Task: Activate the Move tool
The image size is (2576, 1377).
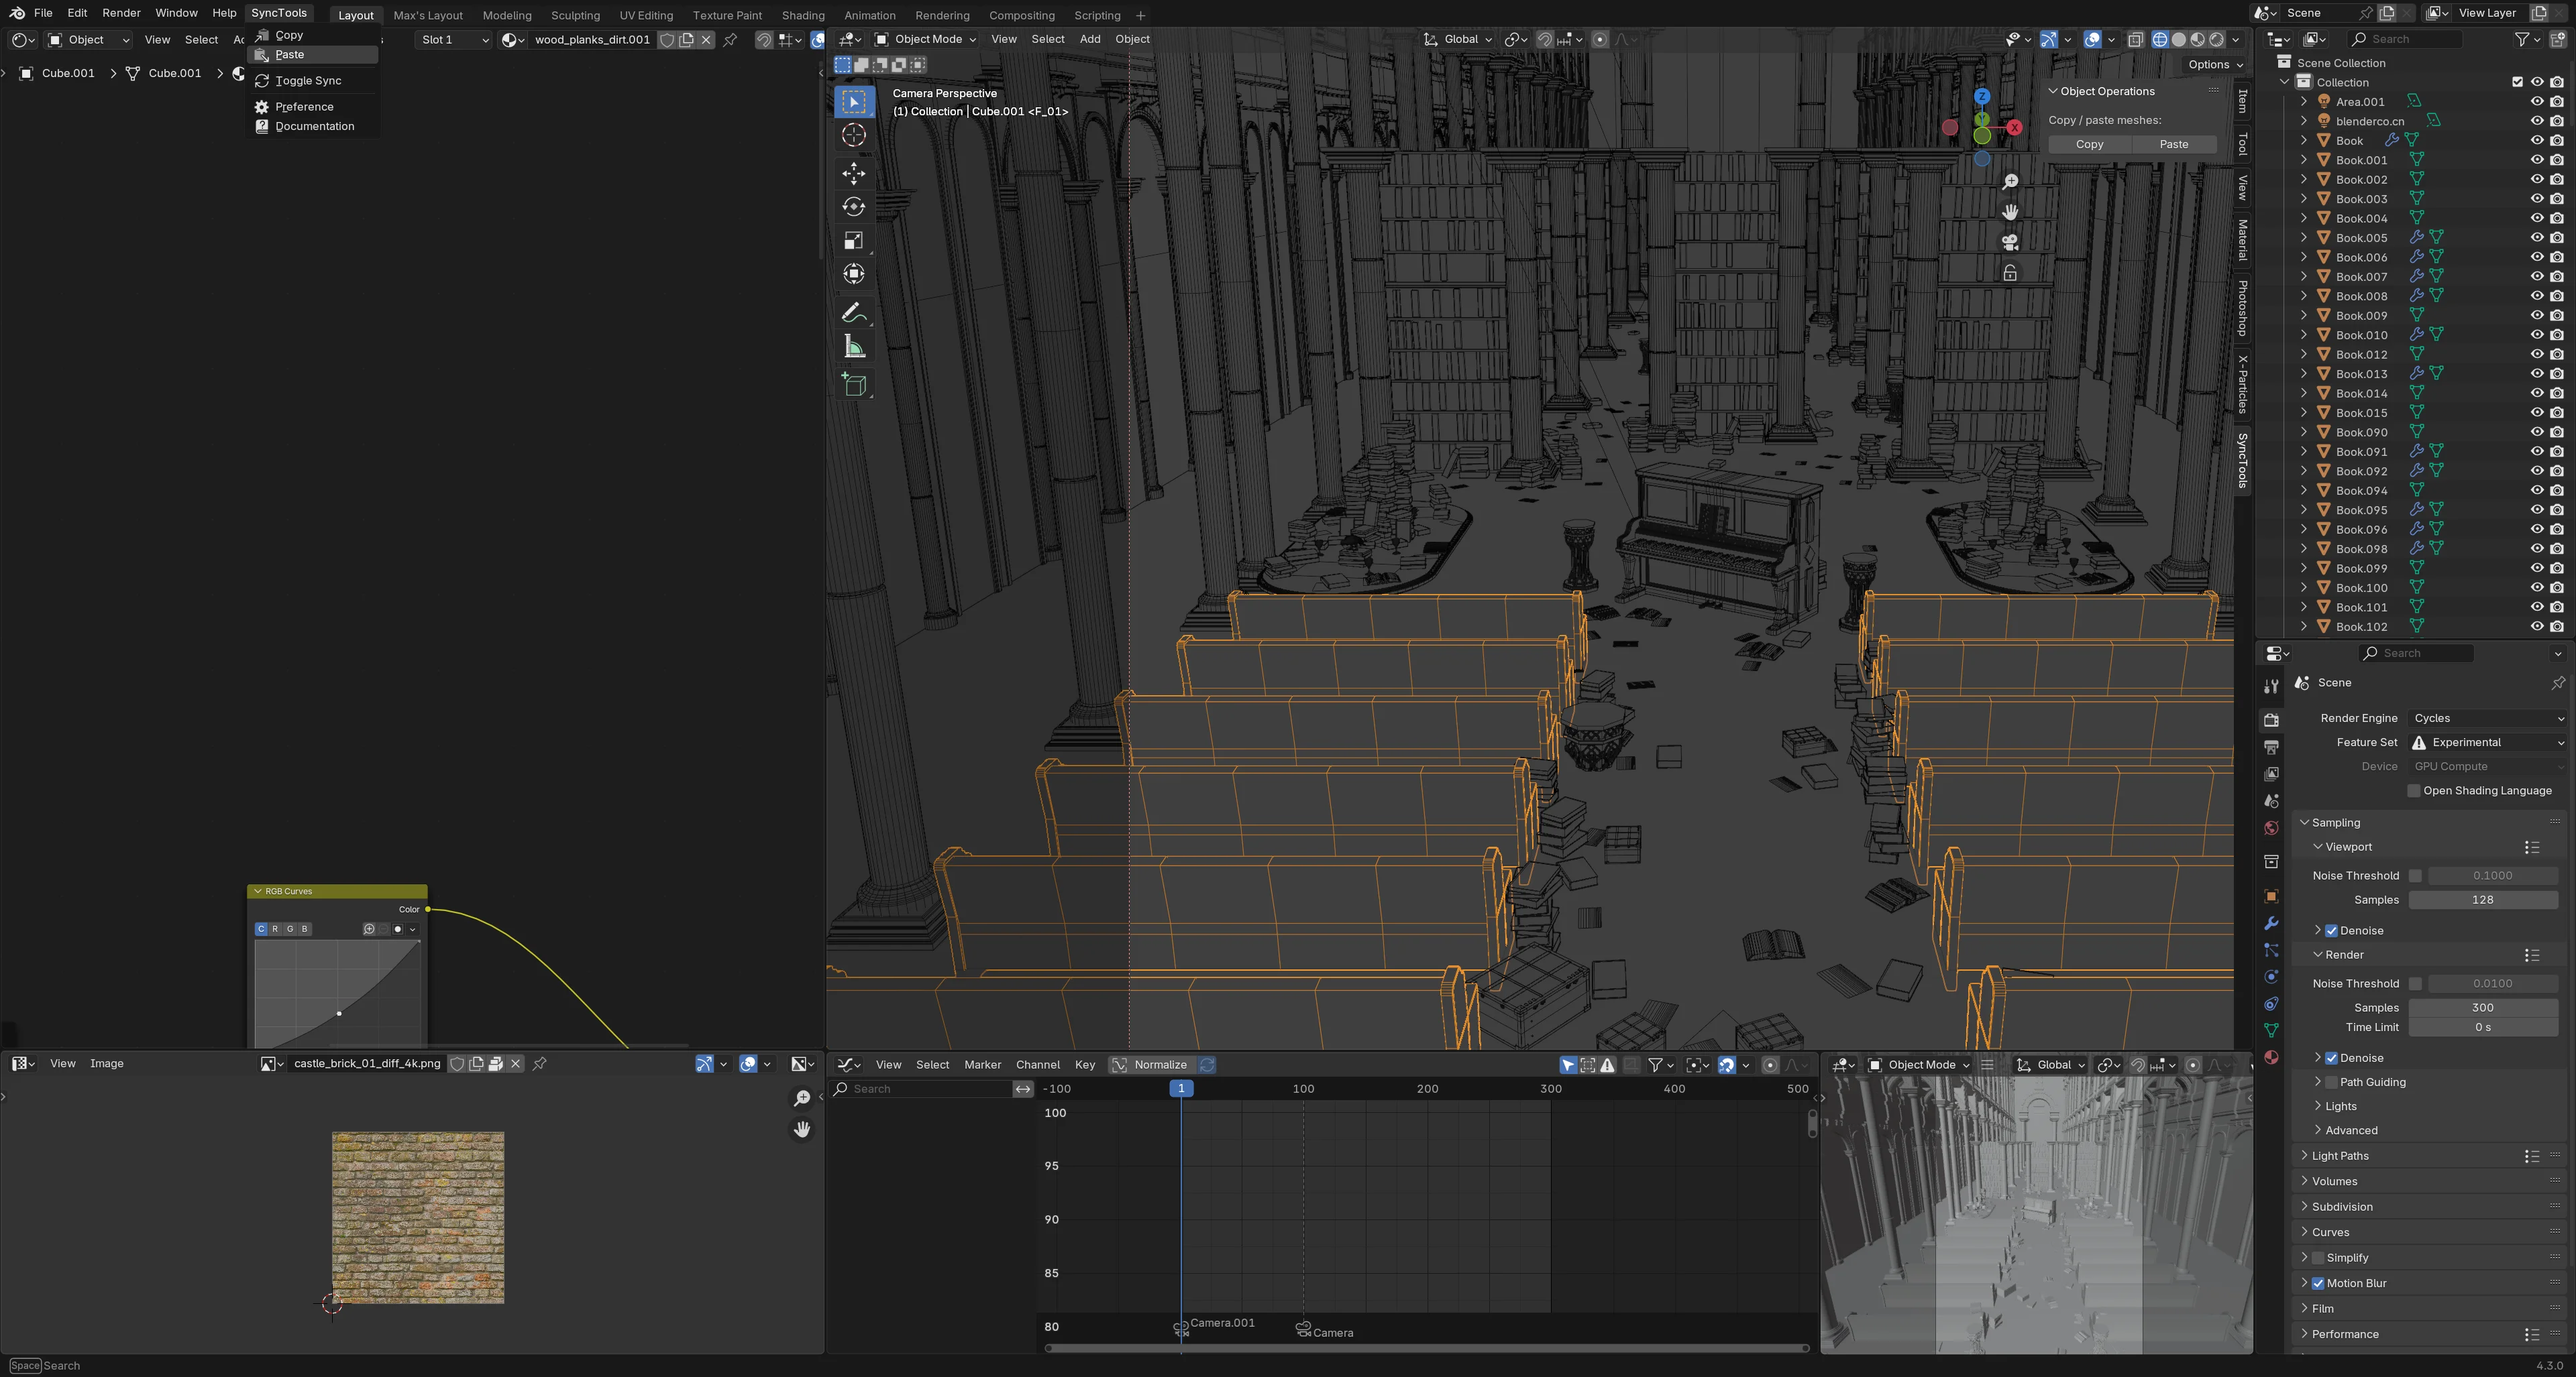Action: pyautogui.click(x=853, y=173)
